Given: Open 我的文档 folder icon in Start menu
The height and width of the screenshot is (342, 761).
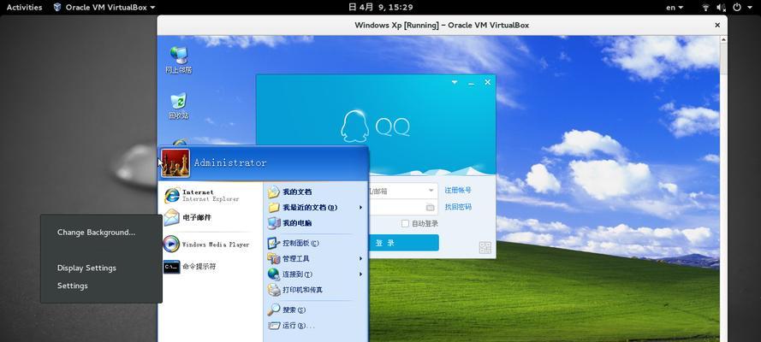Looking at the screenshot, I should (x=274, y=192).
